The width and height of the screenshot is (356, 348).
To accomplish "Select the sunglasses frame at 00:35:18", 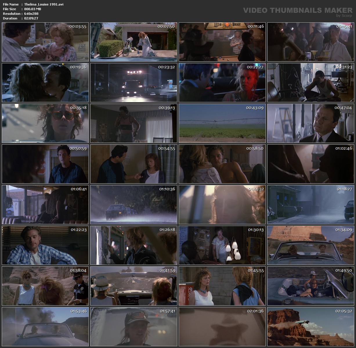I will 45,123.
